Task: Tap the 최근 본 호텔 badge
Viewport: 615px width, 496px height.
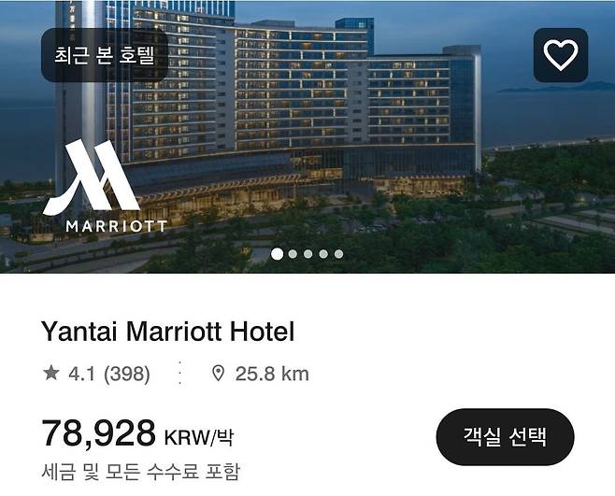Action: [x=105, y=55]
